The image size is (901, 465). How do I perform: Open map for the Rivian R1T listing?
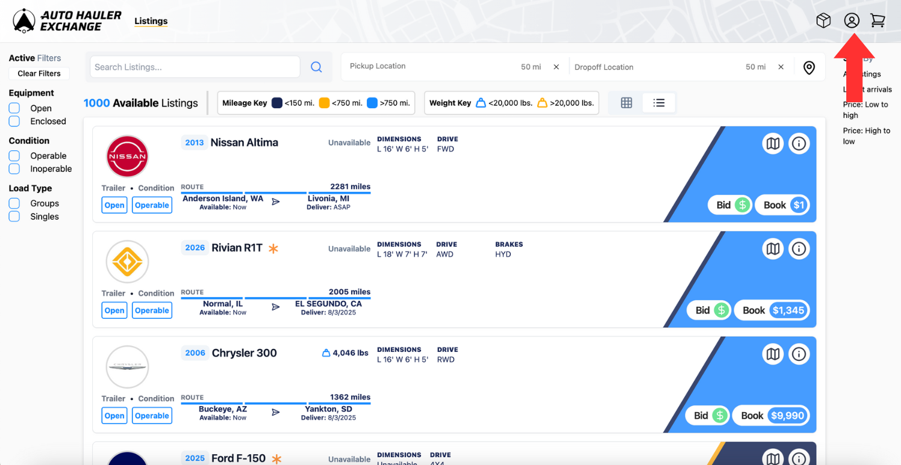click(773, 248)
